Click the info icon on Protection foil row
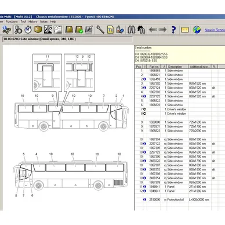The width and height of the screenshot is (225, 225). pyautogui.click(x=144, y=199)
